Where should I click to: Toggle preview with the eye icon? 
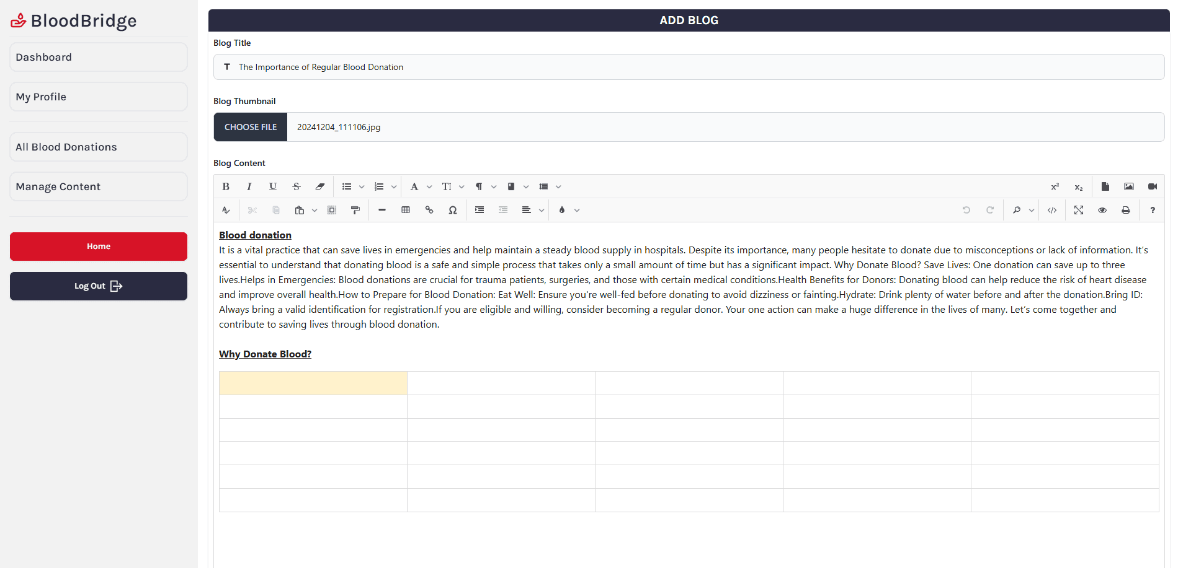(x=1102, y=210)
